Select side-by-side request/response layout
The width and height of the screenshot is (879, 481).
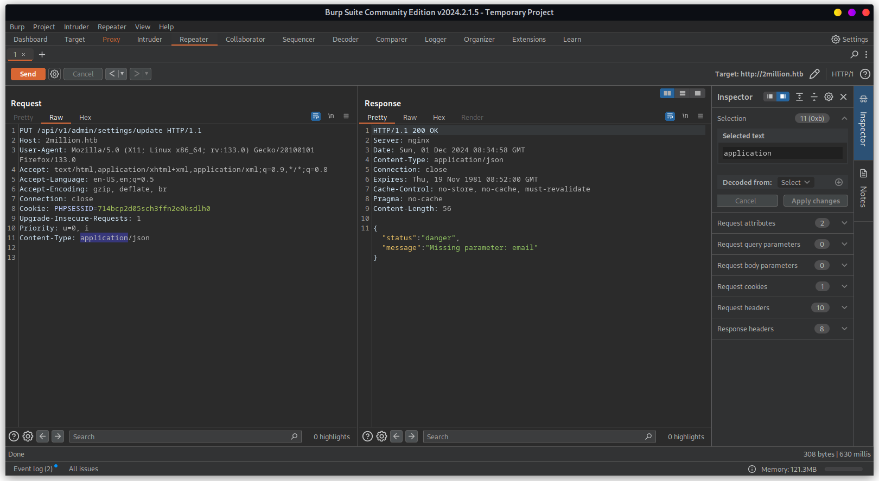[667, 93]
